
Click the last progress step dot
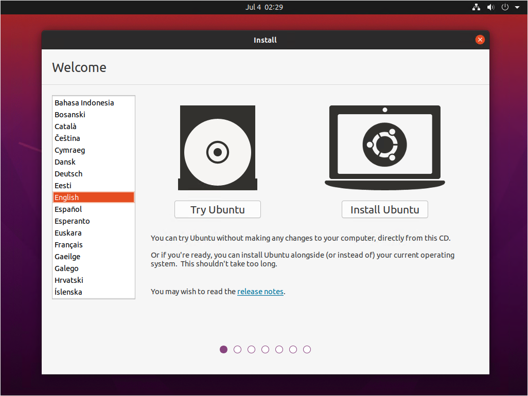click(x=307, y=350)
